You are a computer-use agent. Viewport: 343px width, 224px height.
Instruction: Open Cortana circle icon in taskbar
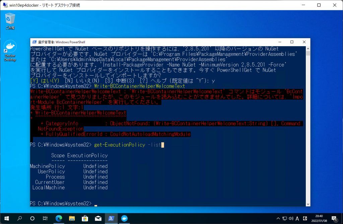[32, 218]
